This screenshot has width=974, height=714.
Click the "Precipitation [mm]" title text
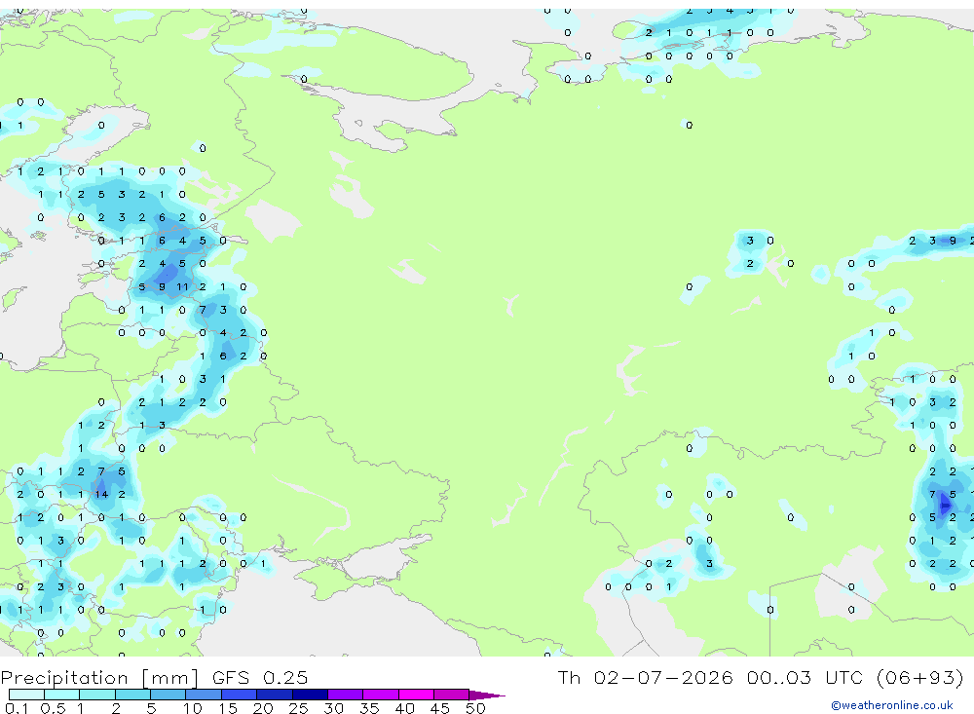click(x=99, y=678)
